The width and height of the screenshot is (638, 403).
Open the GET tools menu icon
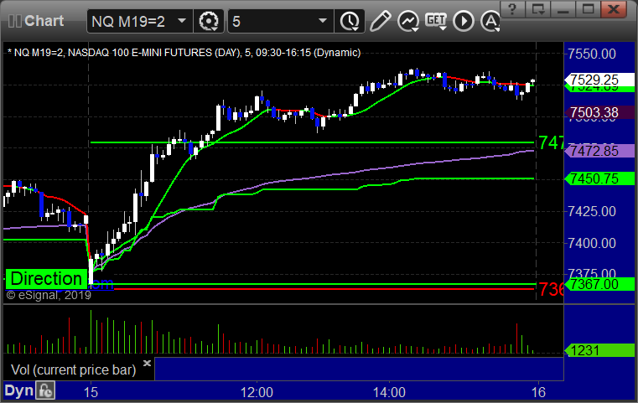(x=436, y=21)
